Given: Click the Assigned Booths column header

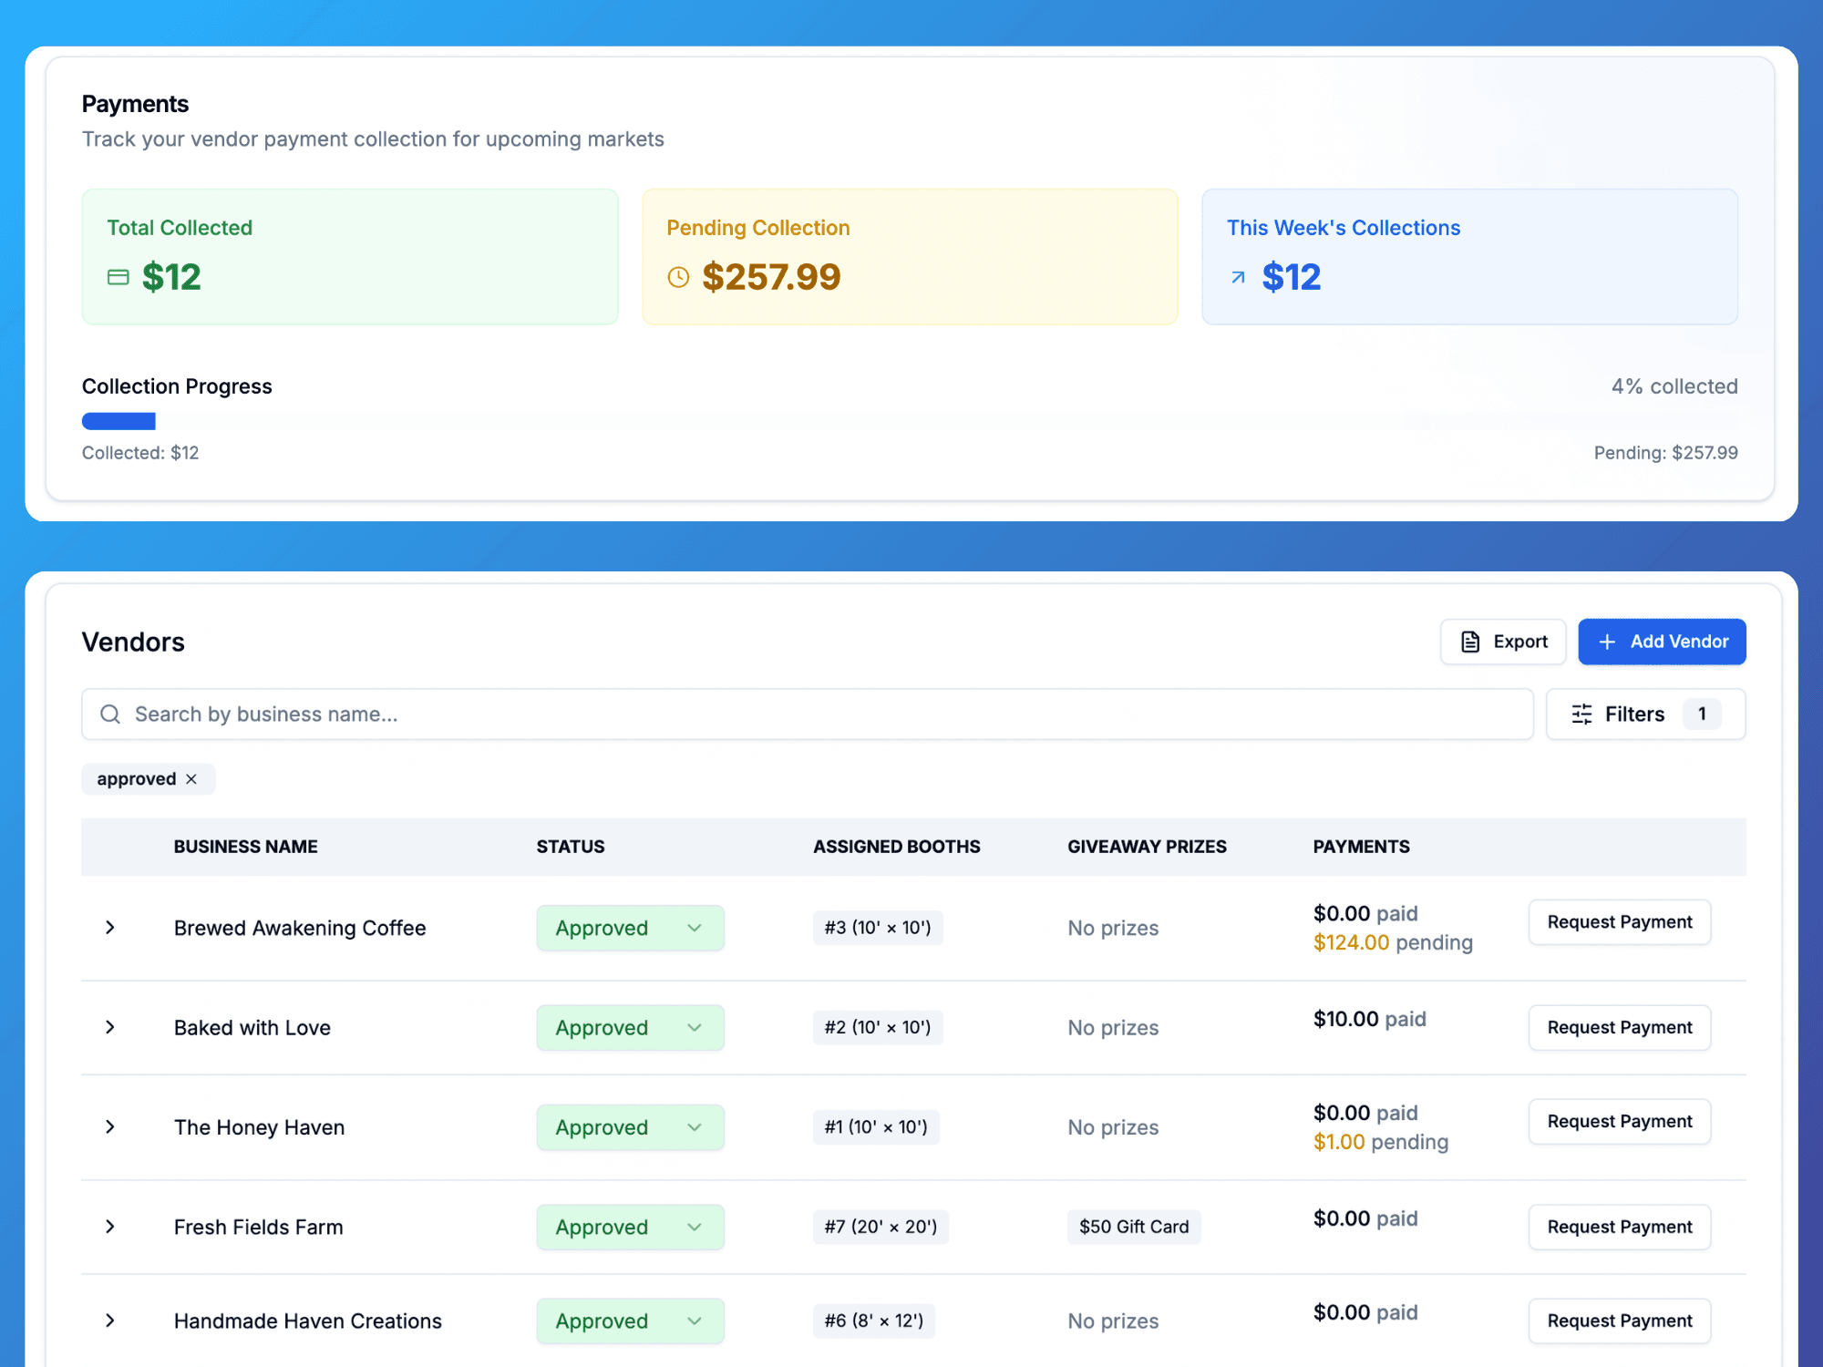Looking at the screenshot, I should click(x=897, y=847).
